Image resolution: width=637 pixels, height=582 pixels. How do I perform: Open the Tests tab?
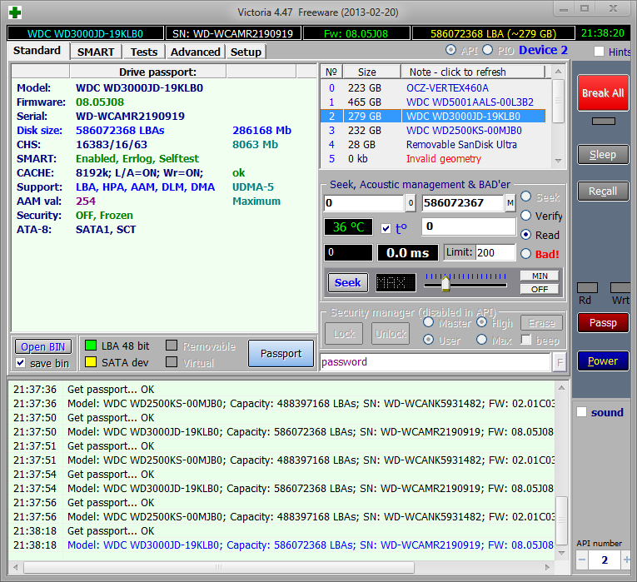[x=143, y=52]
